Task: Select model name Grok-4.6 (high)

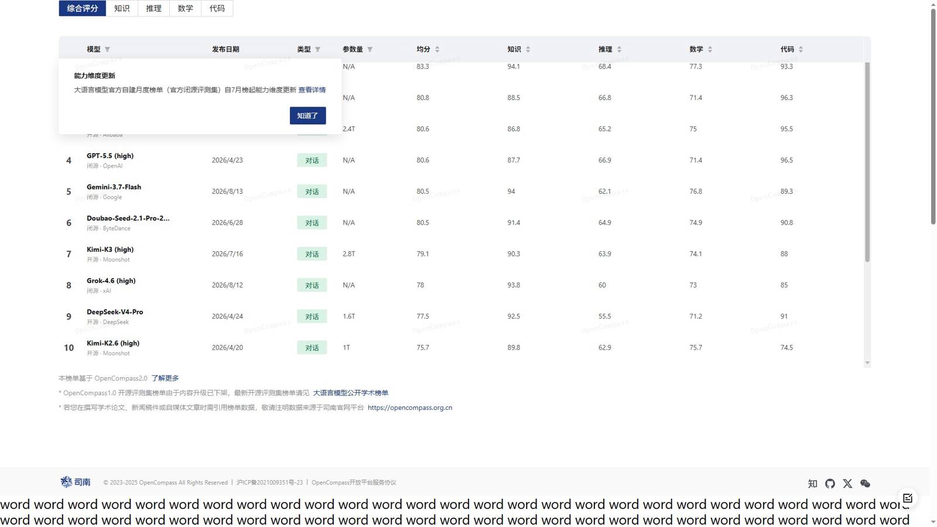Action: point(111,280)
